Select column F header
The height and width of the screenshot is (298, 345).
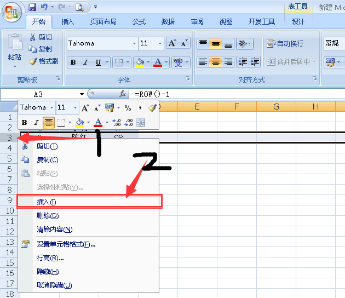pos(237,107)
